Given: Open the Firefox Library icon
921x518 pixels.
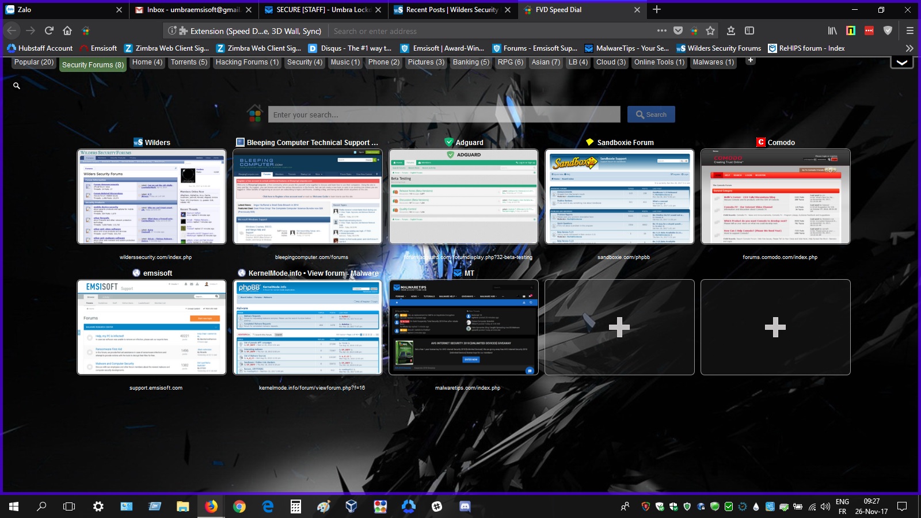Looking at the screenshot, I should (x=832, y=31).
